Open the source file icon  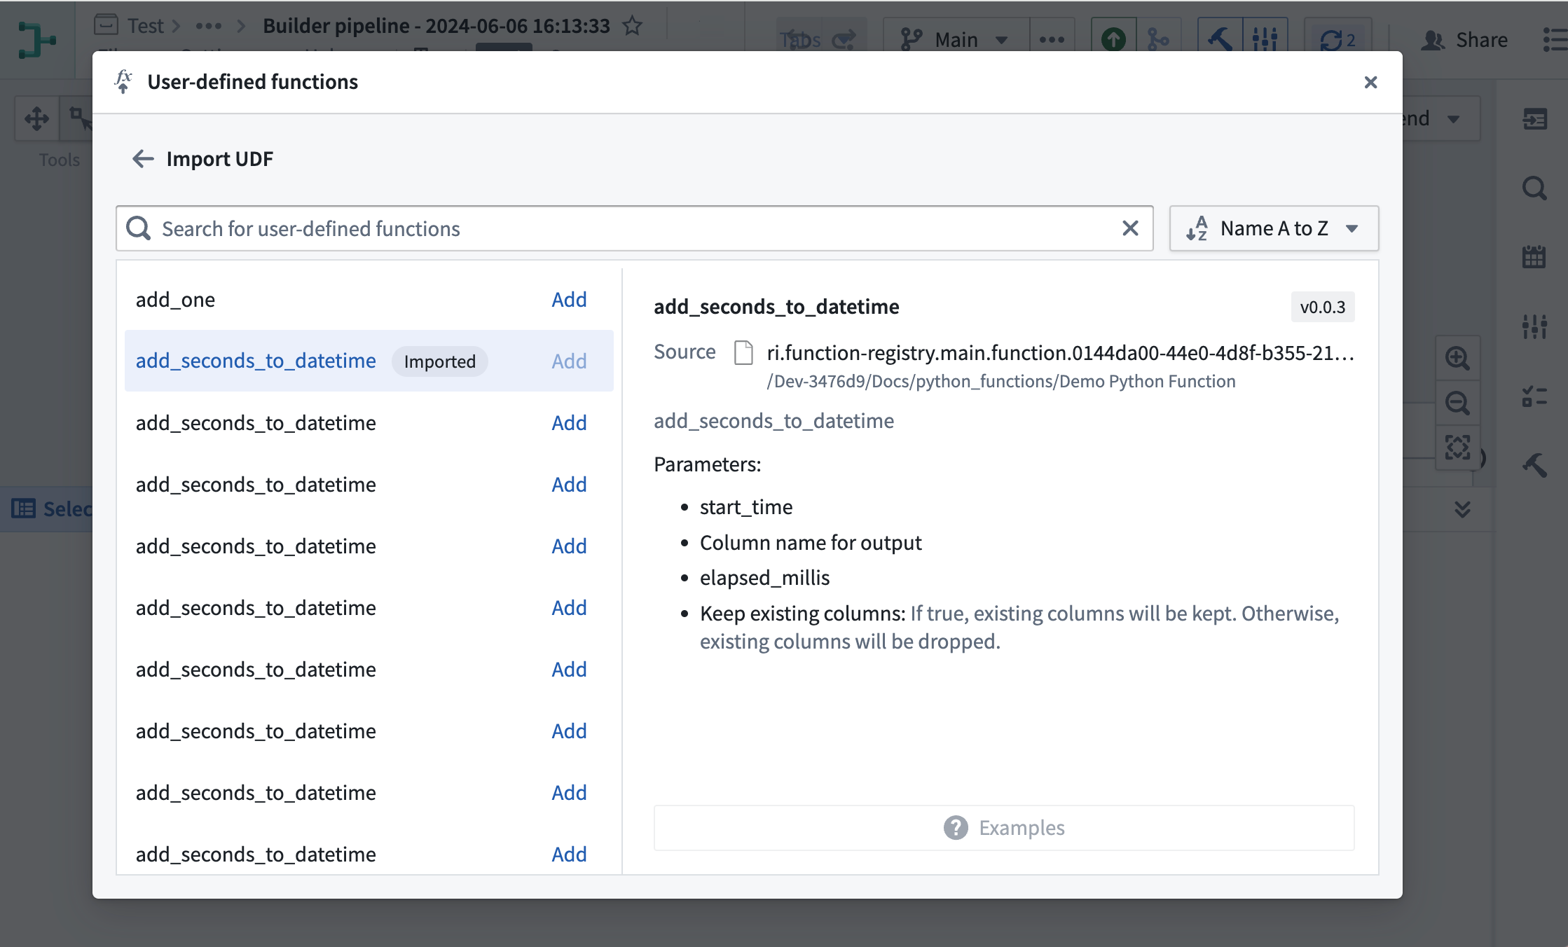point(743,352)
